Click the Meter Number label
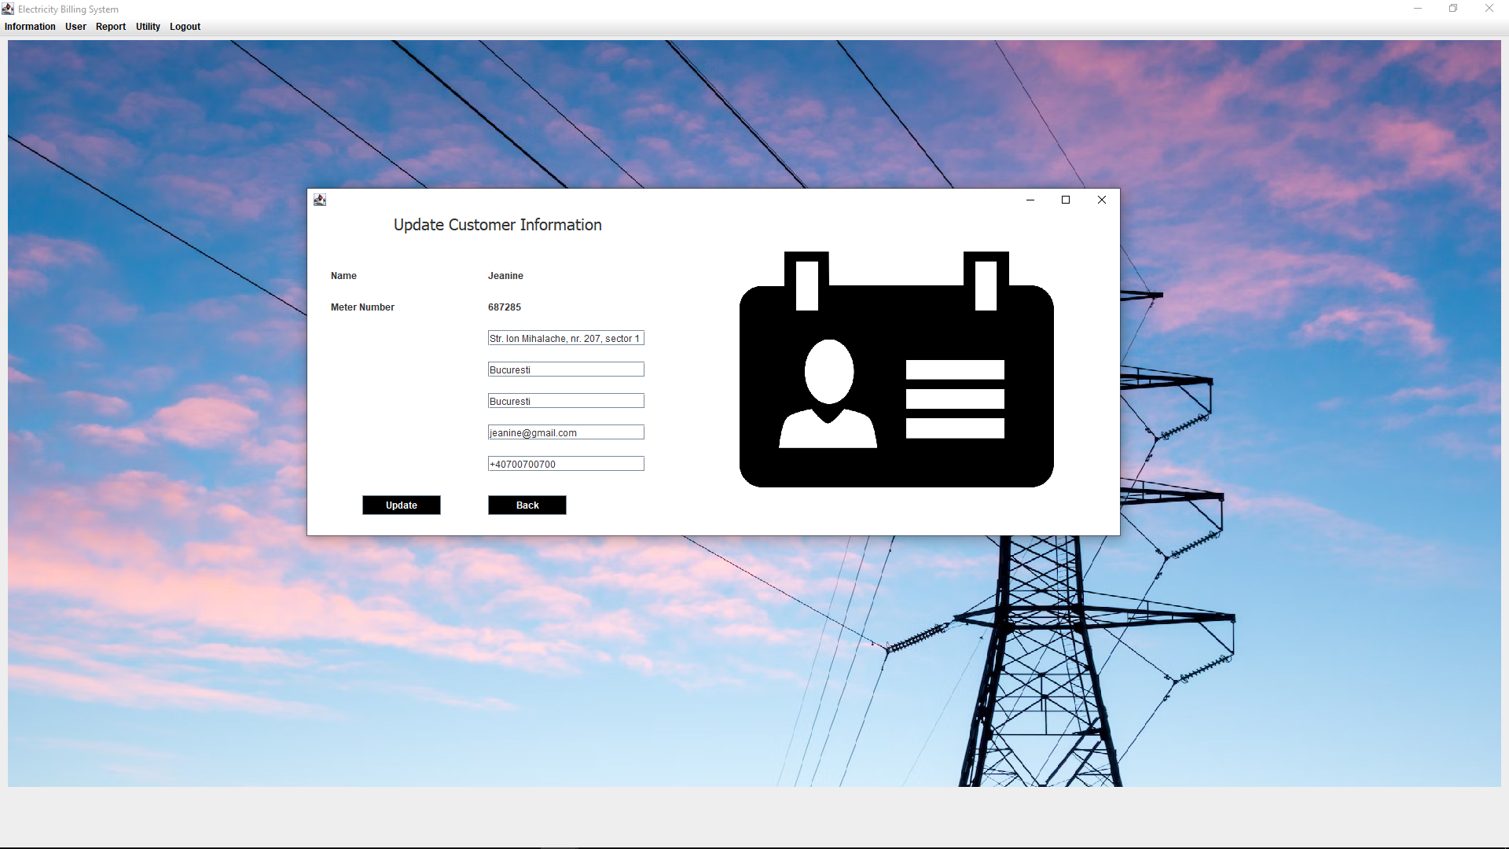 point(362,307)
